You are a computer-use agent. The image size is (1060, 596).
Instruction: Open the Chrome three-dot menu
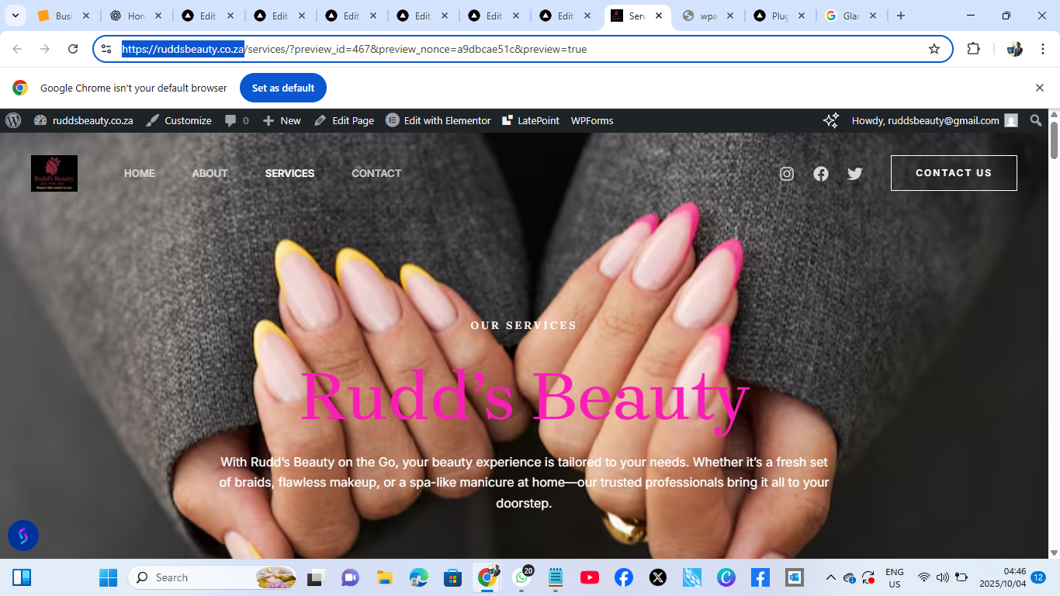pyautogui.click(x=1042, y=49)
